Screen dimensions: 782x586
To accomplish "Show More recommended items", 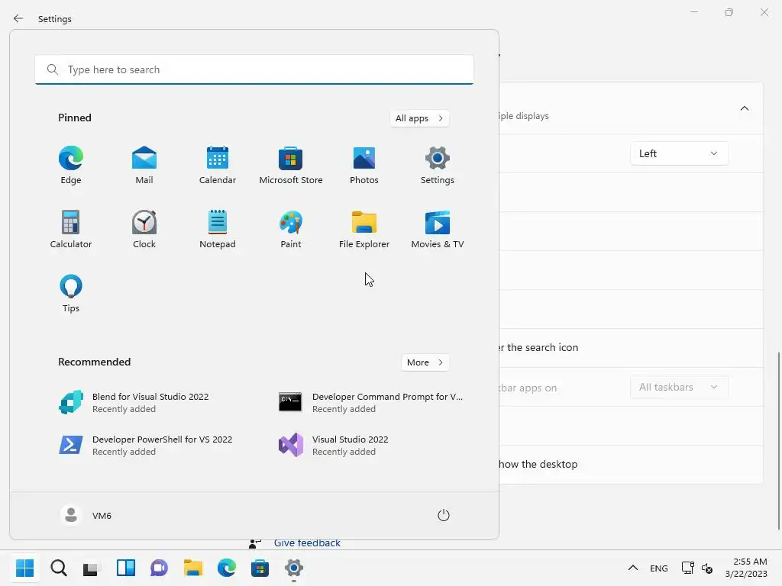I will coord(425,362).
